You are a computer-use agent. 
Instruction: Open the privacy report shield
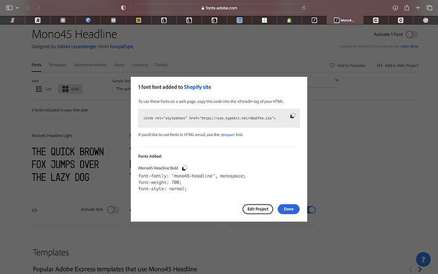tap(123, 8)
